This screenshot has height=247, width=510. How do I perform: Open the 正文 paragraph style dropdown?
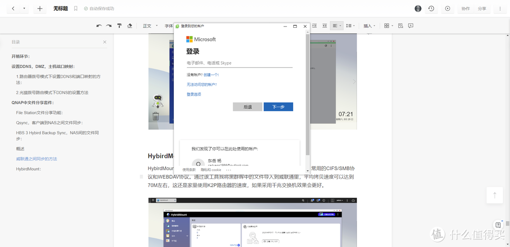150,25
